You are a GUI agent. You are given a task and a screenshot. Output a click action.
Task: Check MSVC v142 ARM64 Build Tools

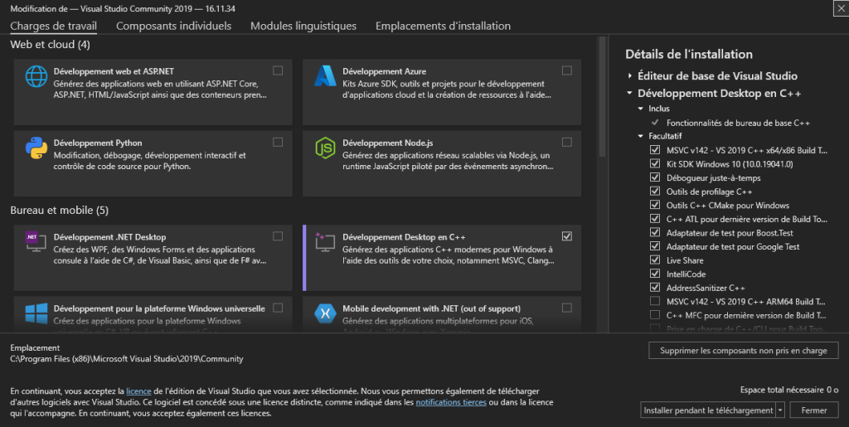(x=655, y=301)
